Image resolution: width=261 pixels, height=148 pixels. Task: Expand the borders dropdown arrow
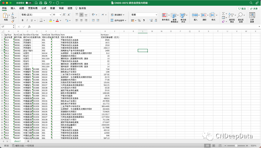point(45,20)
